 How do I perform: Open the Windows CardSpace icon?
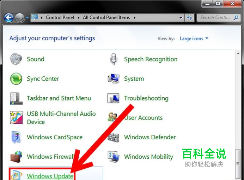(x=16, y=137)
